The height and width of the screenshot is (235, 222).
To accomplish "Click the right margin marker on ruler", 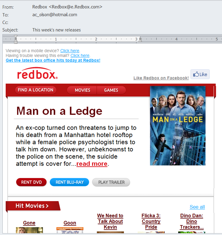I will coord(140,39).
